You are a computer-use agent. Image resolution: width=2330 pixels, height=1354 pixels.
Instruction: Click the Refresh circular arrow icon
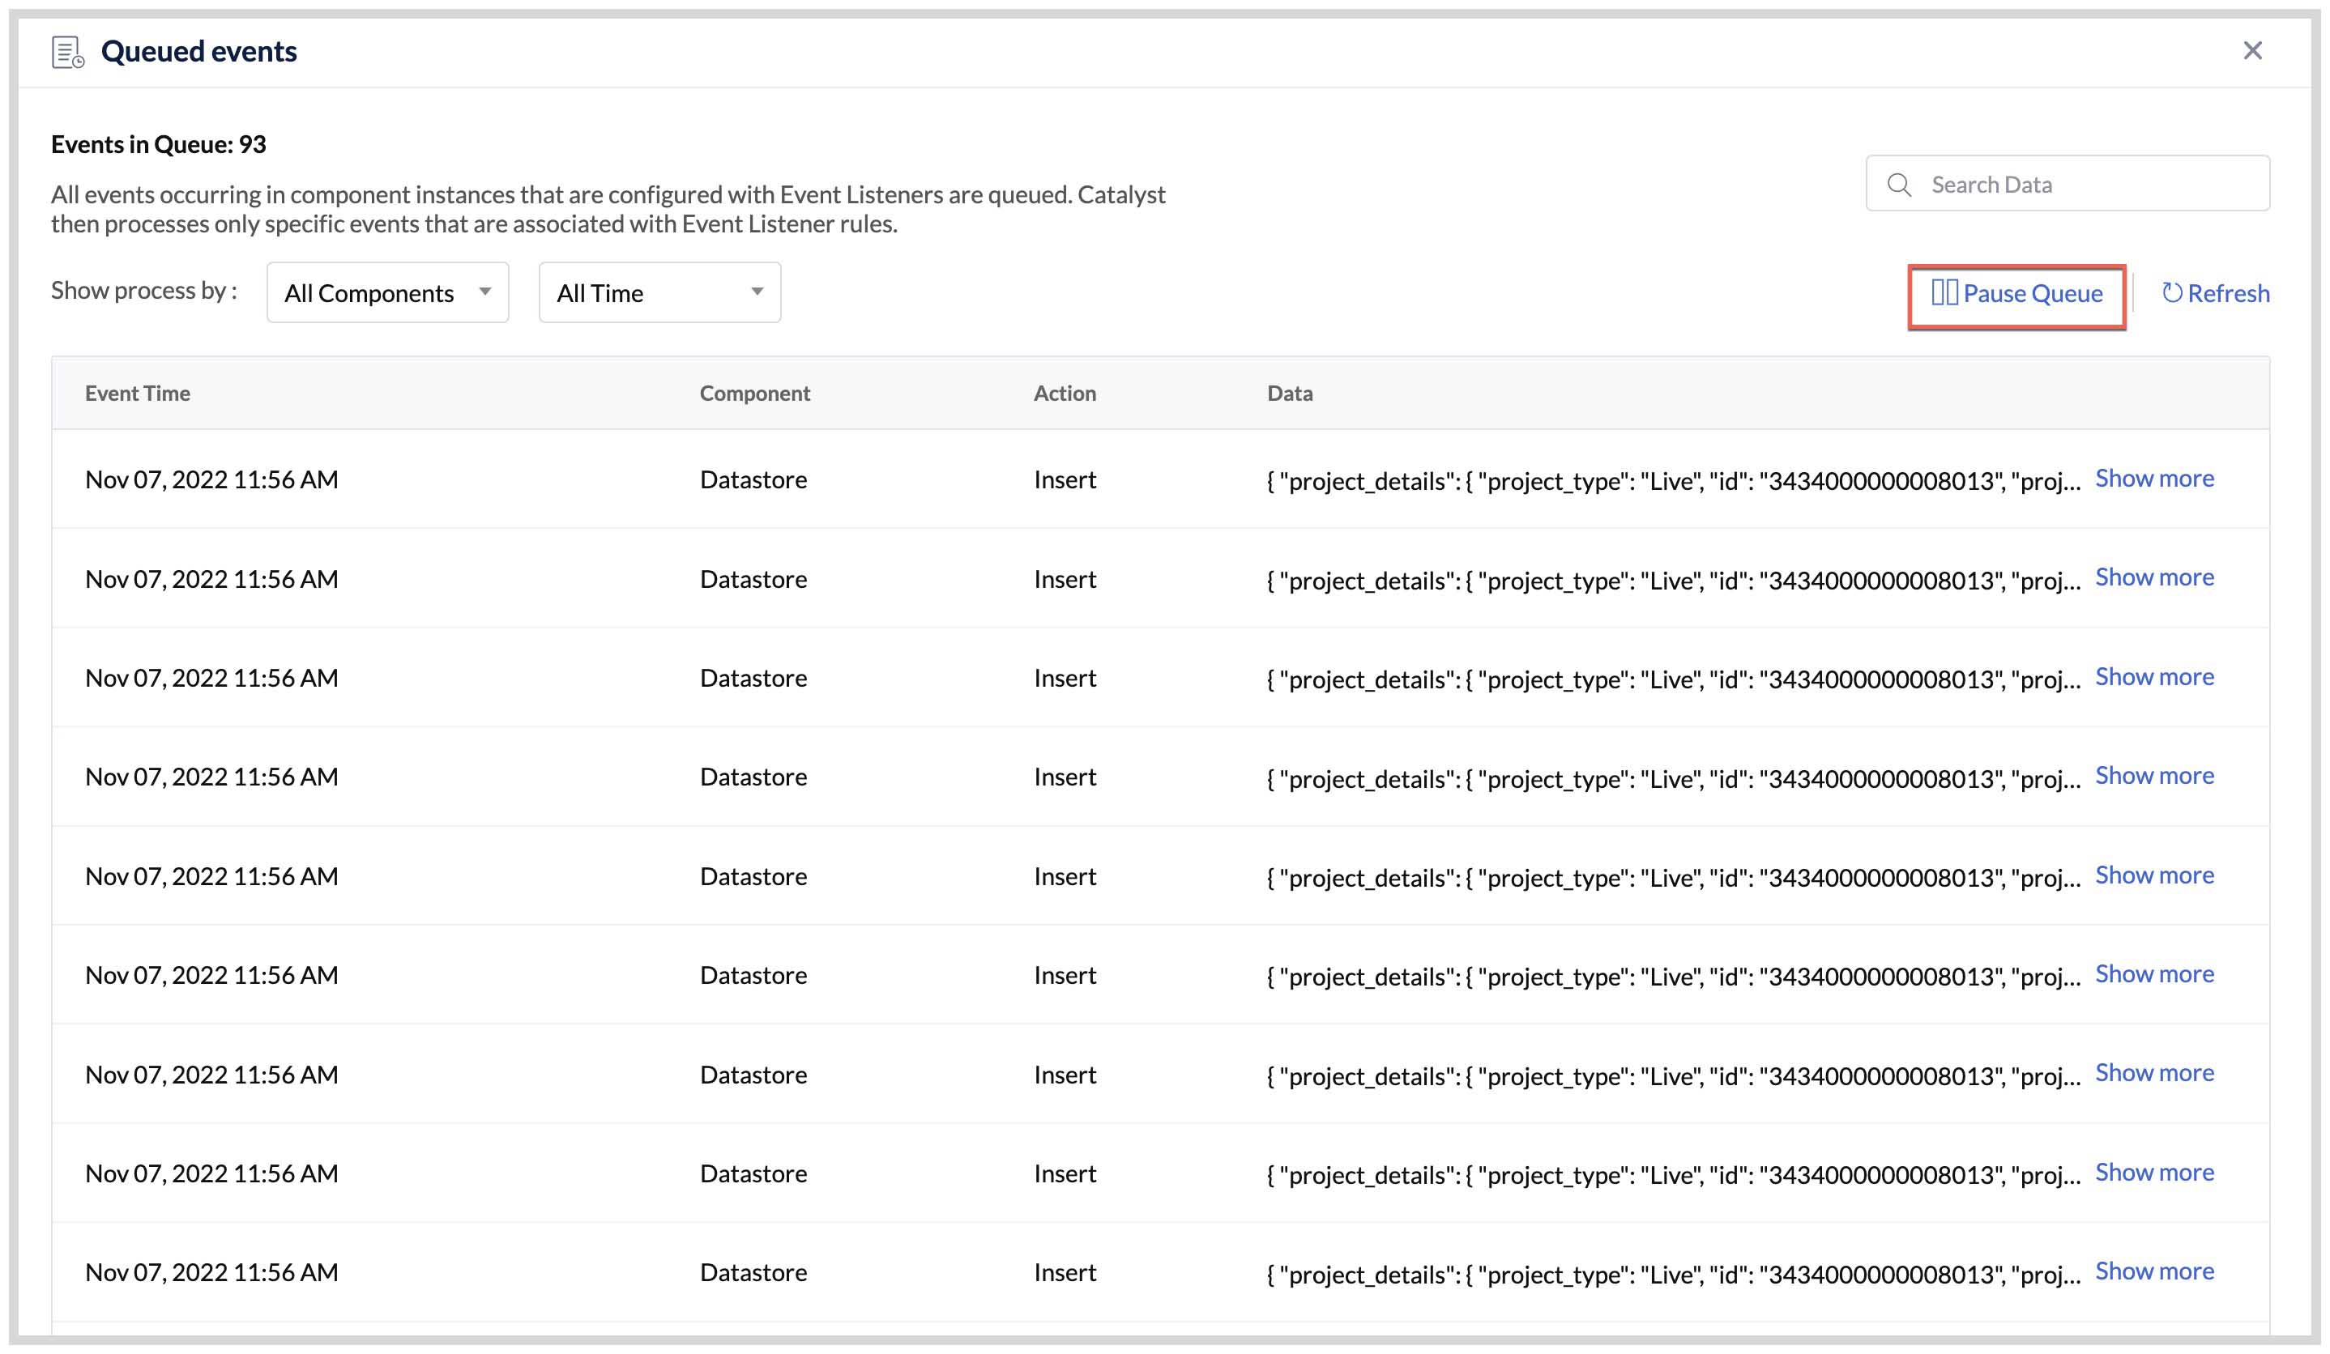2172,293
